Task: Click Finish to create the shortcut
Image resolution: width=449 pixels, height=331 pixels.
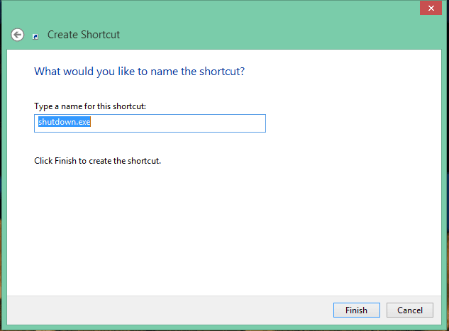Action: tap(357, 310)
